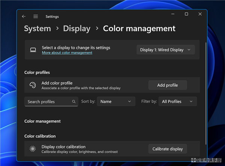The height and width of the screenshot is (166, 225).
Task: Open the Display 1: Wired Display dropdown
Action: click(165, 50)
